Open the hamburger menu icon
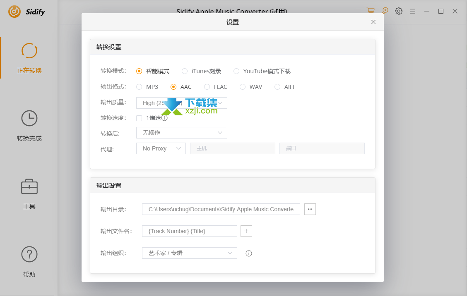The image size is (467, 296). point(412,11)
